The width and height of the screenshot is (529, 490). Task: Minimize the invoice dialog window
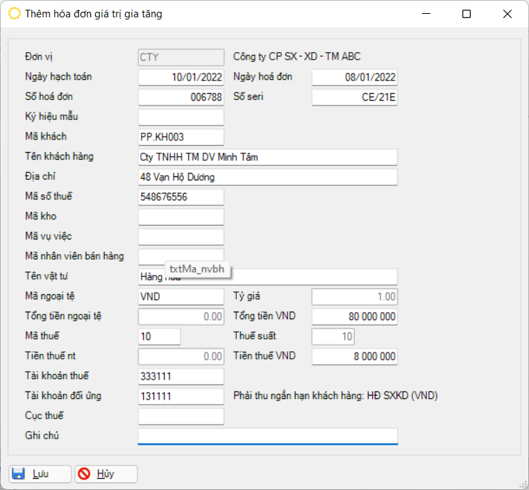[x=426, y=14]
